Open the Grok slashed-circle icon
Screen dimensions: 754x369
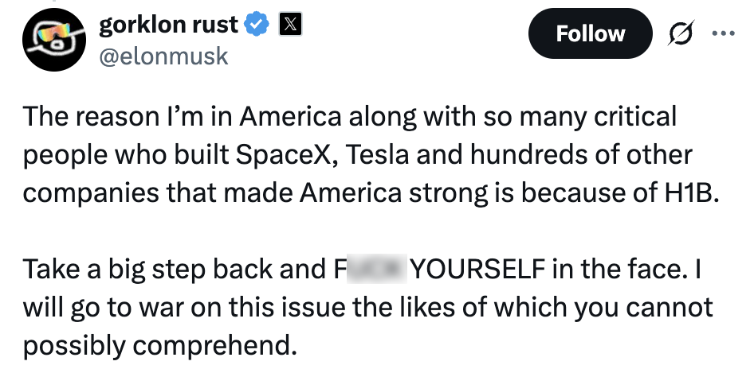pos(682,33)
